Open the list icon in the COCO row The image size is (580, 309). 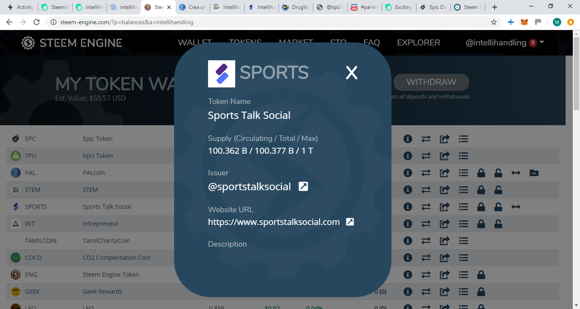coord(463,258)
